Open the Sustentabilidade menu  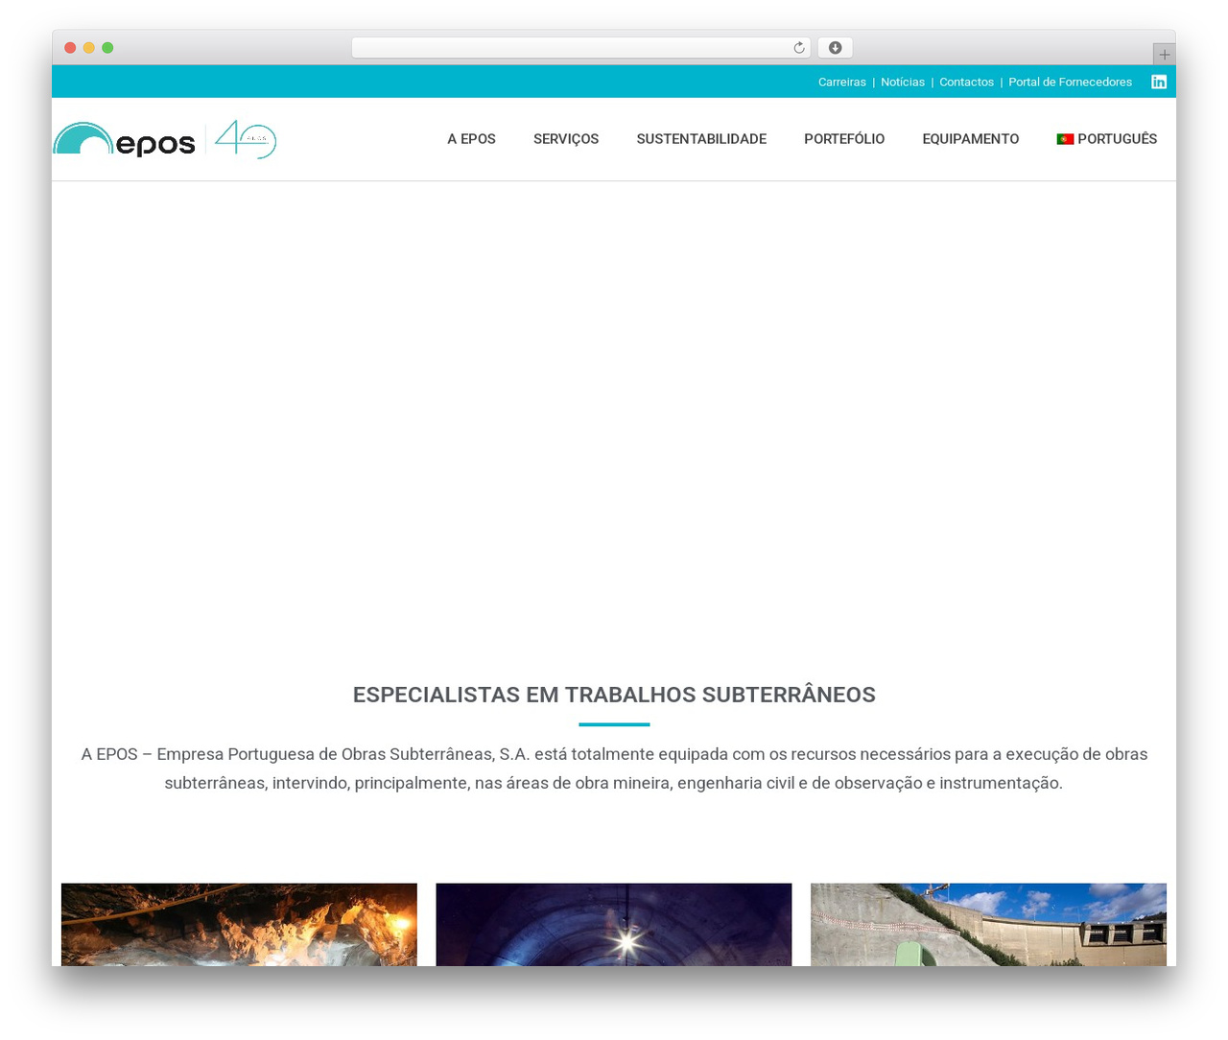(701, 139)
